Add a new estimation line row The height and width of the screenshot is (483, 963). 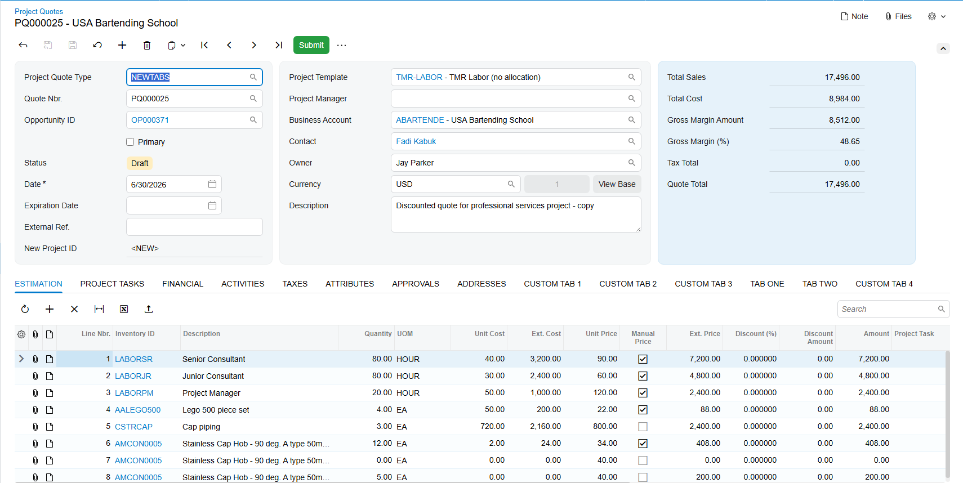pos(50,309)
